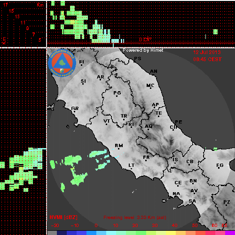This screenshot has height=235, width=235.
Task: Click the TE city label
Action: click(159, 113)
